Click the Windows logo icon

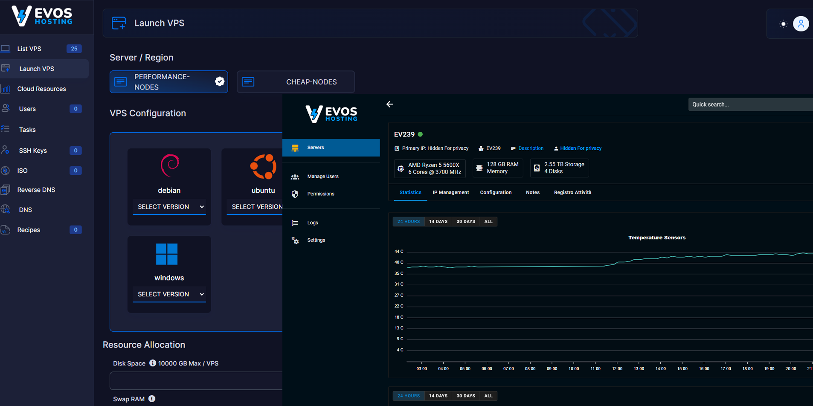click(x=167, y=254)
